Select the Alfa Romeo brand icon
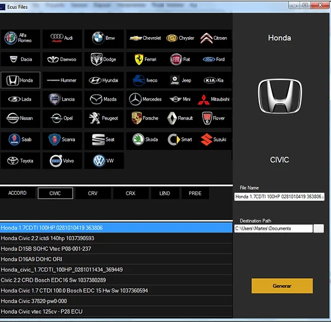This screenshot has width=331, height=322. 20,38
